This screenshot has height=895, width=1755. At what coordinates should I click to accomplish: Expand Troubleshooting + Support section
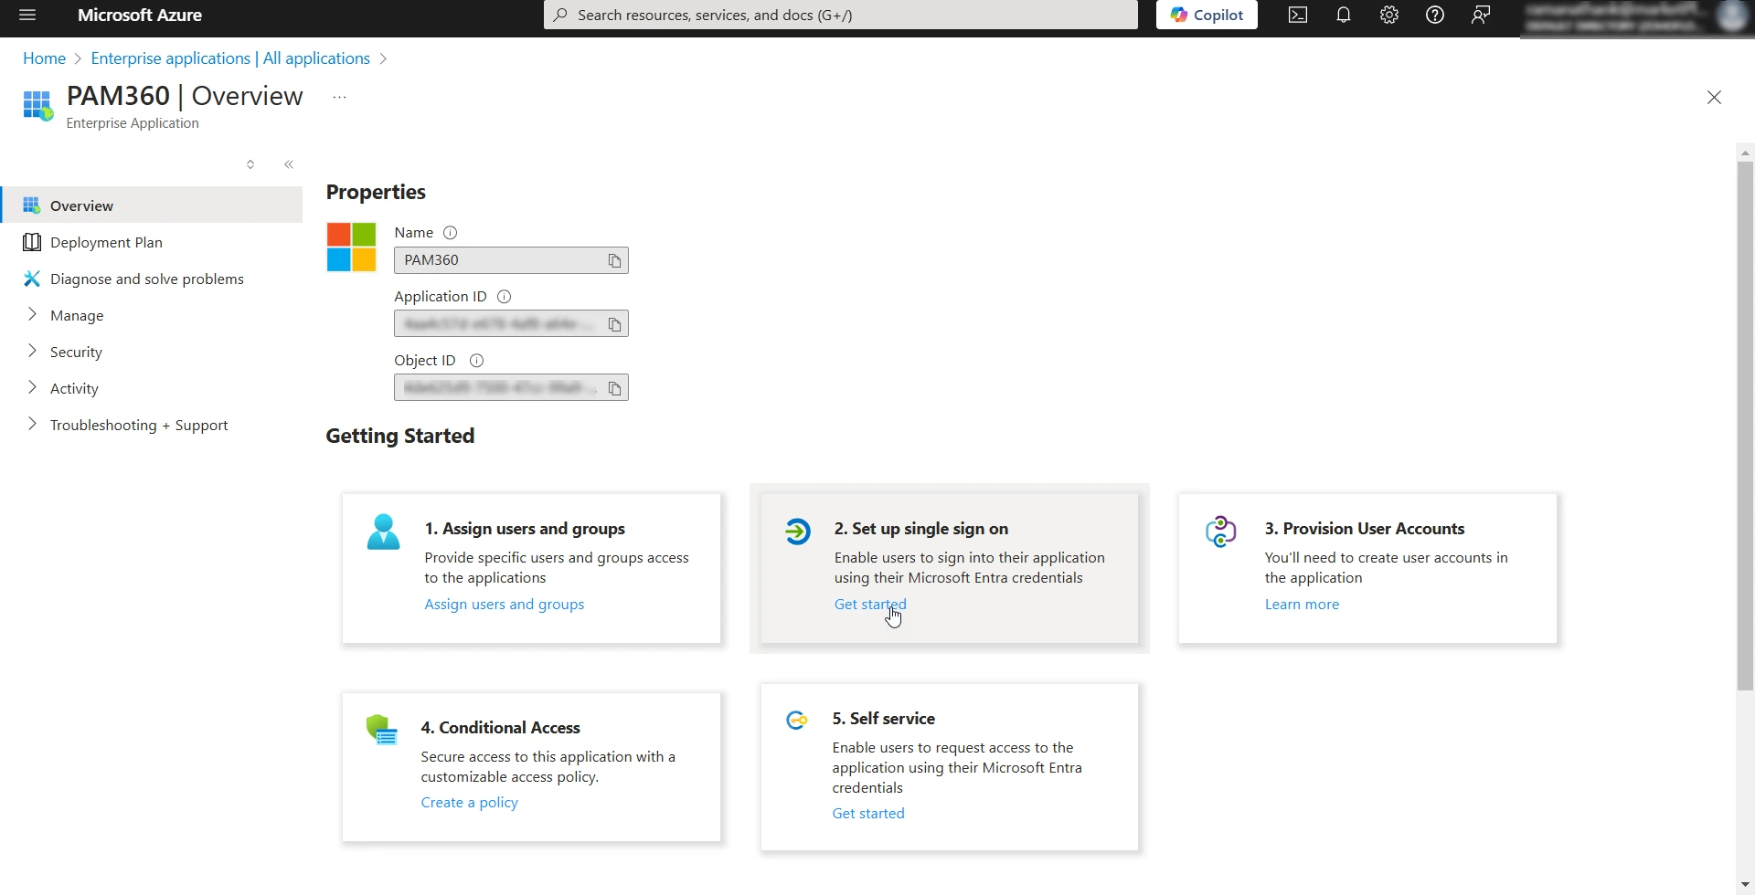click(139, 425)
